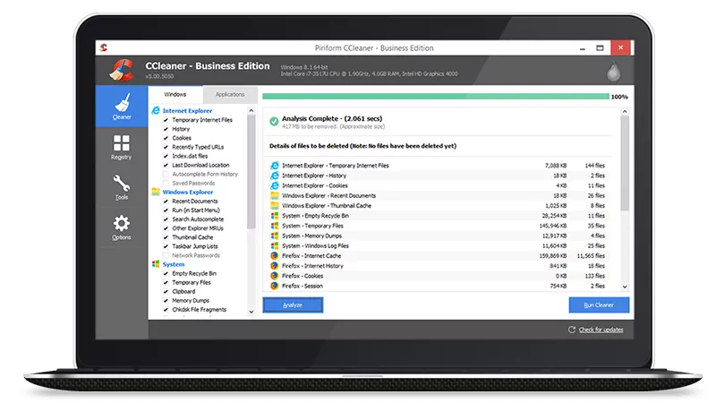This screenshot has height=403, width=716.
Task: Collapse the Windows Explorer category heading
Action: 188,192
